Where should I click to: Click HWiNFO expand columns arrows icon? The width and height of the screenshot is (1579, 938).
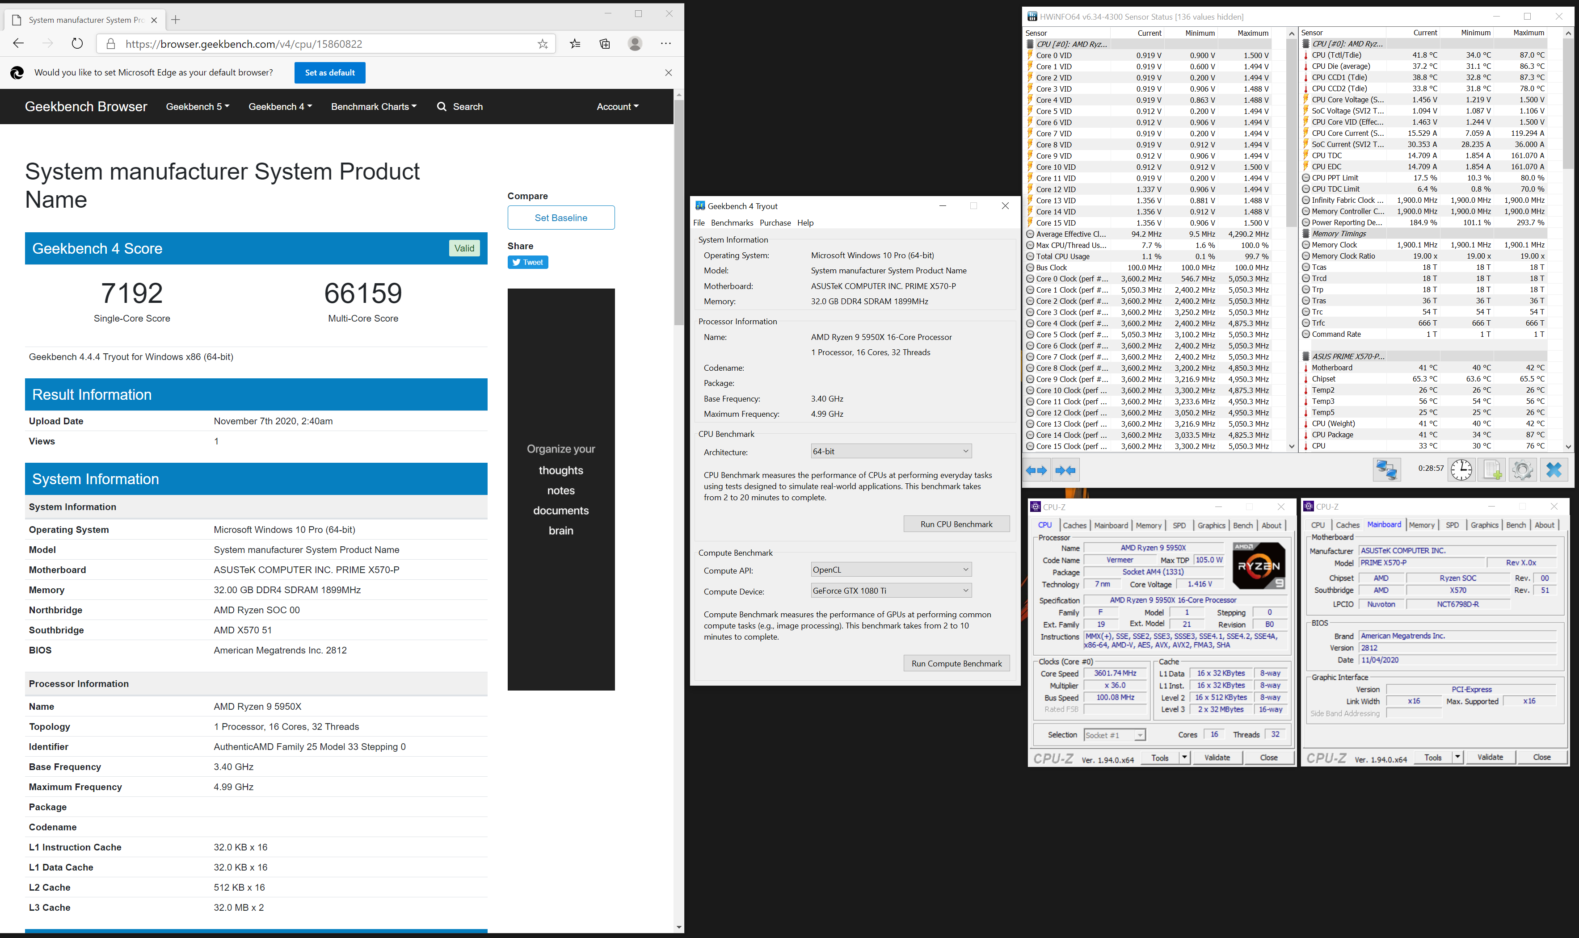[1036, 470]
